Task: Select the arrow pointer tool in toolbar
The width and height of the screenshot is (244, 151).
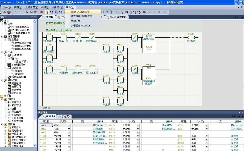Action: coord(47,12)
